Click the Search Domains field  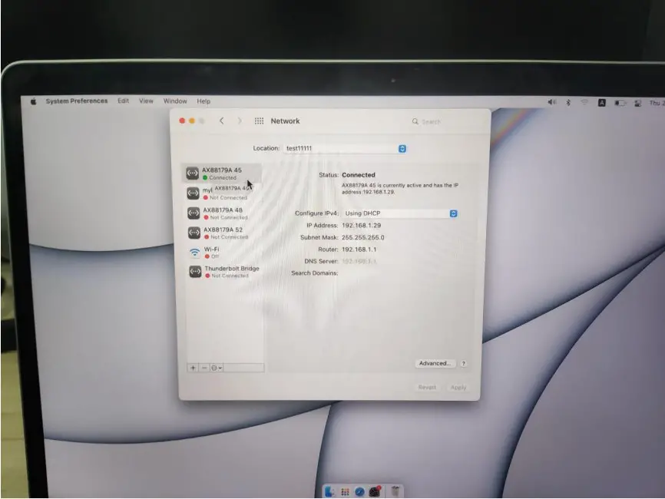[399, 273]
